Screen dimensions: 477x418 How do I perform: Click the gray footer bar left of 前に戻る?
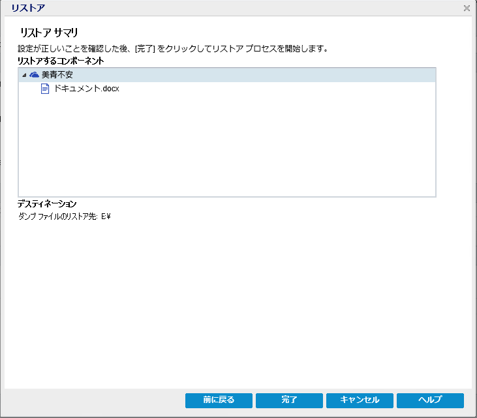(95, 400)
